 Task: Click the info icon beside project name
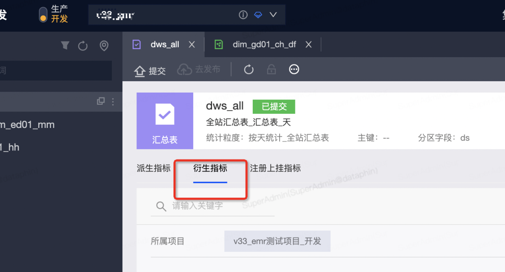[243, 15]
